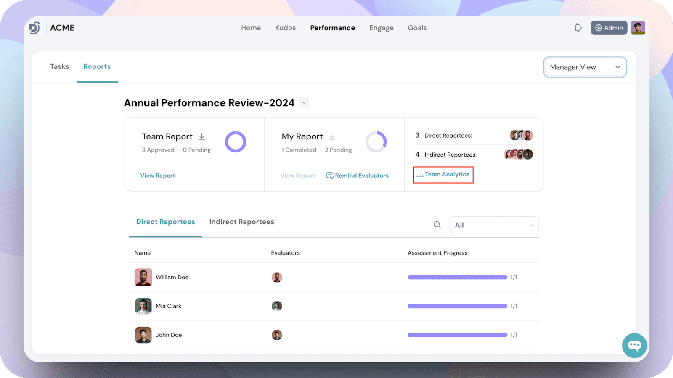Go to the Home menu
This screenshot has height=378, width=673.
tap(251, 28)
